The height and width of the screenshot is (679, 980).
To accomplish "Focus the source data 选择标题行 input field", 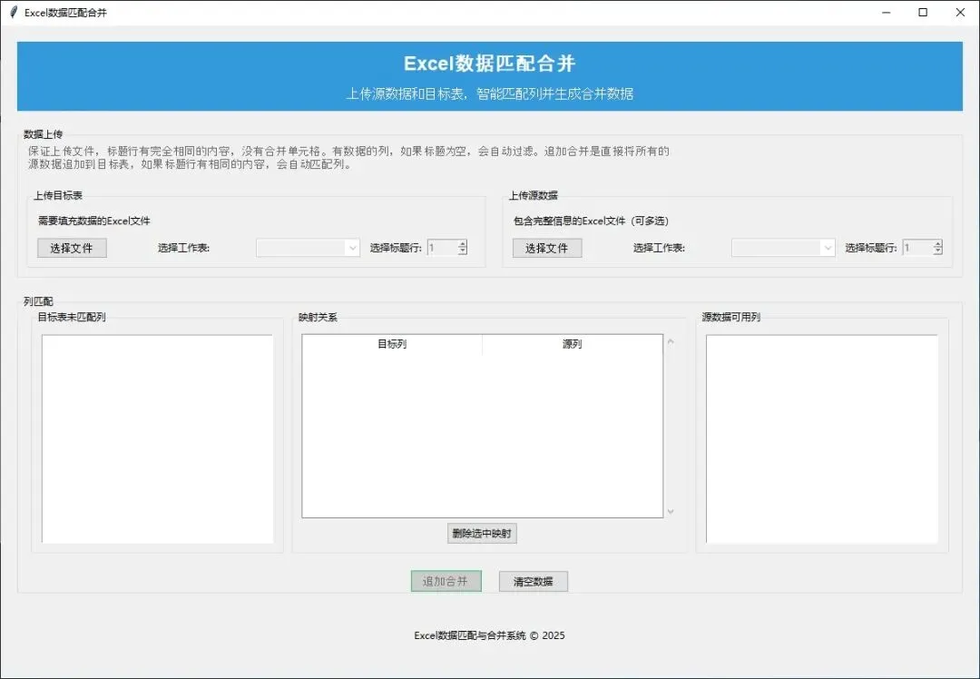I will 917,248.
